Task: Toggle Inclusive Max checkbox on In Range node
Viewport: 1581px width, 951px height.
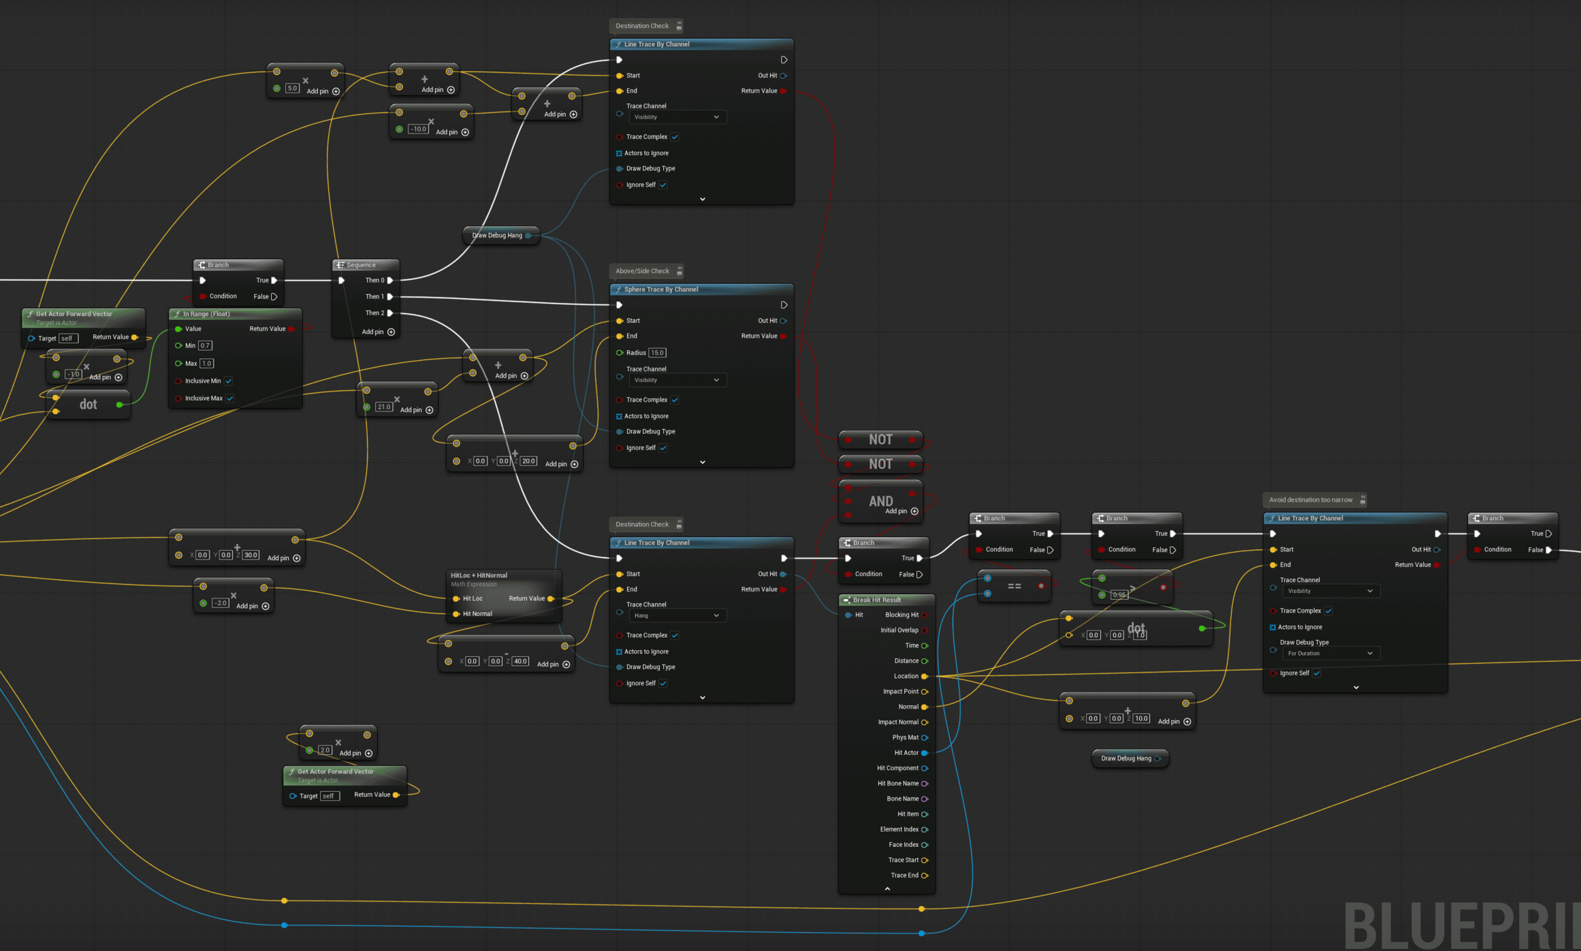Action: tap(230, 398)
